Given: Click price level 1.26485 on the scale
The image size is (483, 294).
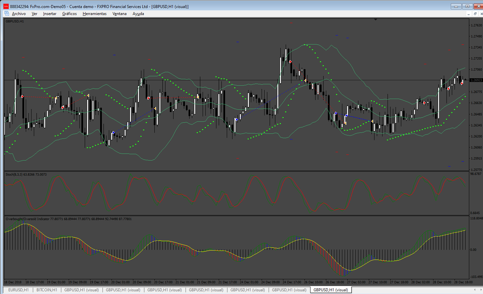Looking at the screenshot, I should (476, 114).
